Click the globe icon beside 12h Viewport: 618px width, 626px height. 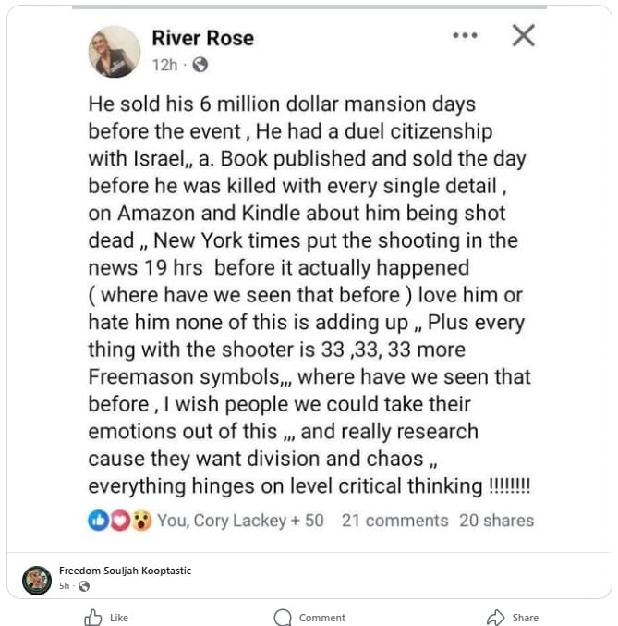pyautogui.click(x=200, y=65)
